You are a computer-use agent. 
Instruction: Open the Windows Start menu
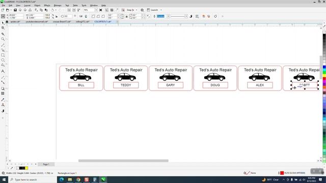pyautogui.click(x=4, y=179)
